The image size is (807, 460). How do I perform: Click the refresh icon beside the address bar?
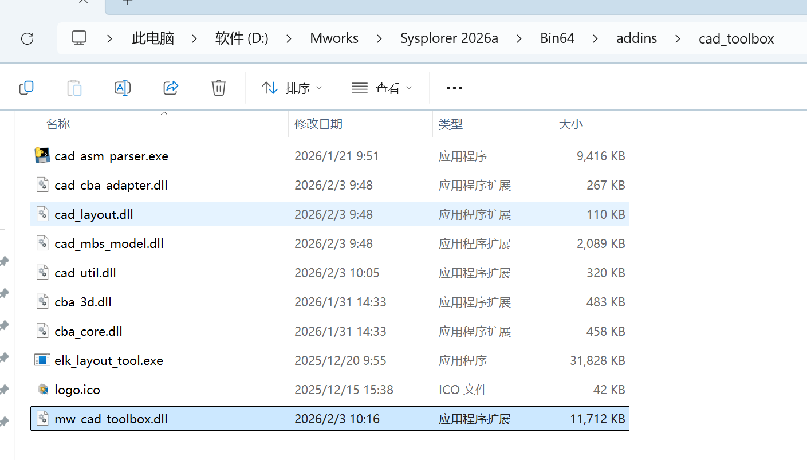pos(27,38)
